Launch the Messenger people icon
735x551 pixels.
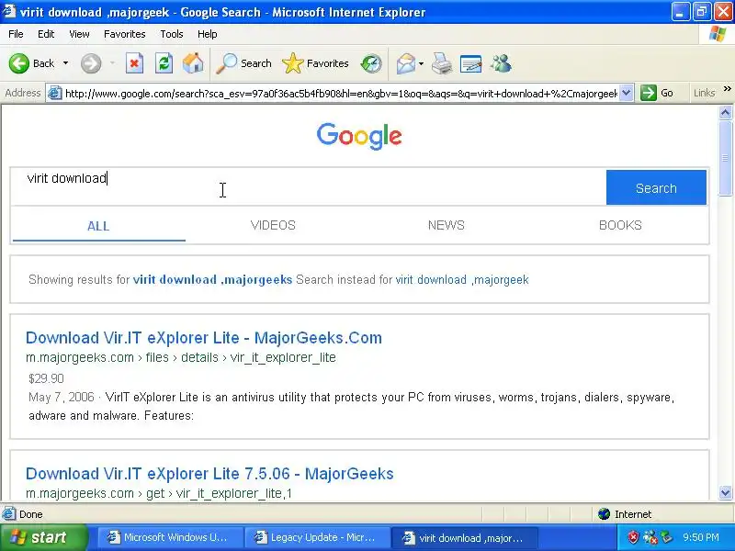(501, 63)
